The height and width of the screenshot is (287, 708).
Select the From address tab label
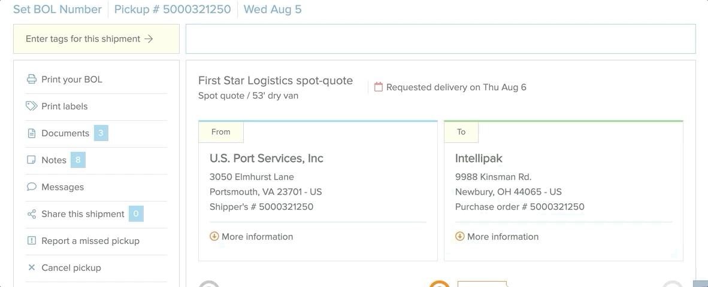click(x=221, y=132)
